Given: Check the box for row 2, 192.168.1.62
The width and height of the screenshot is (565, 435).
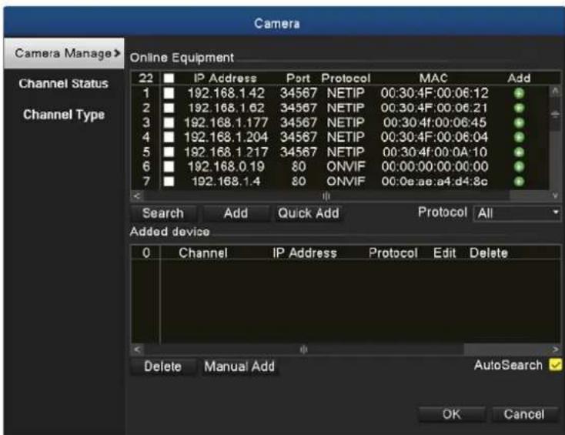Looking at the screenshot, I should coord(169,108).
